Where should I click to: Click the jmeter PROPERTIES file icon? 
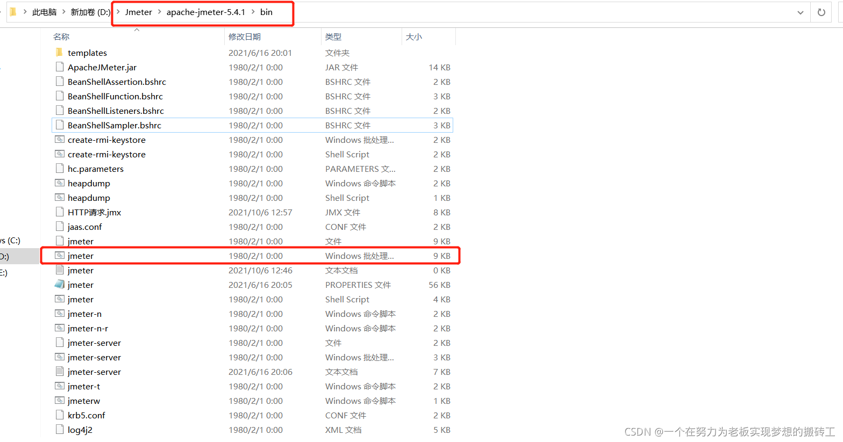coord(60,285)
